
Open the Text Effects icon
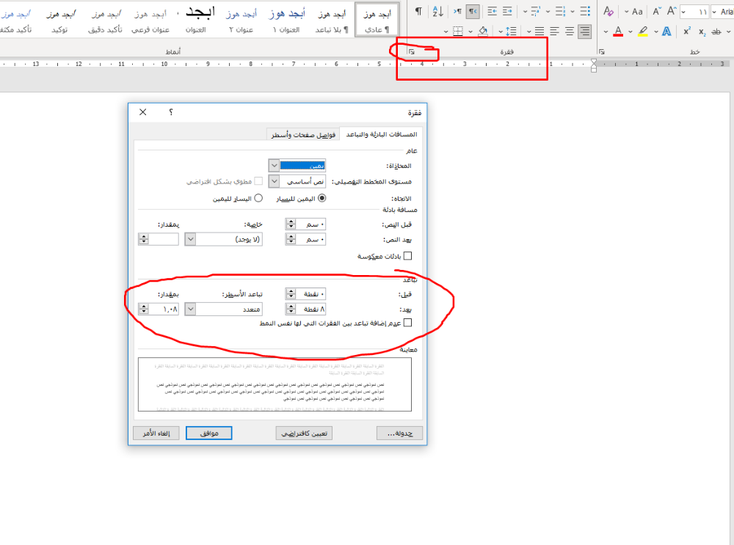tap(666, 32)
